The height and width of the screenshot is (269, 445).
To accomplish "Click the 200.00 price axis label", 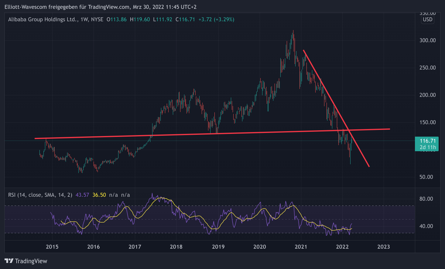I will [x=428, y=95].
